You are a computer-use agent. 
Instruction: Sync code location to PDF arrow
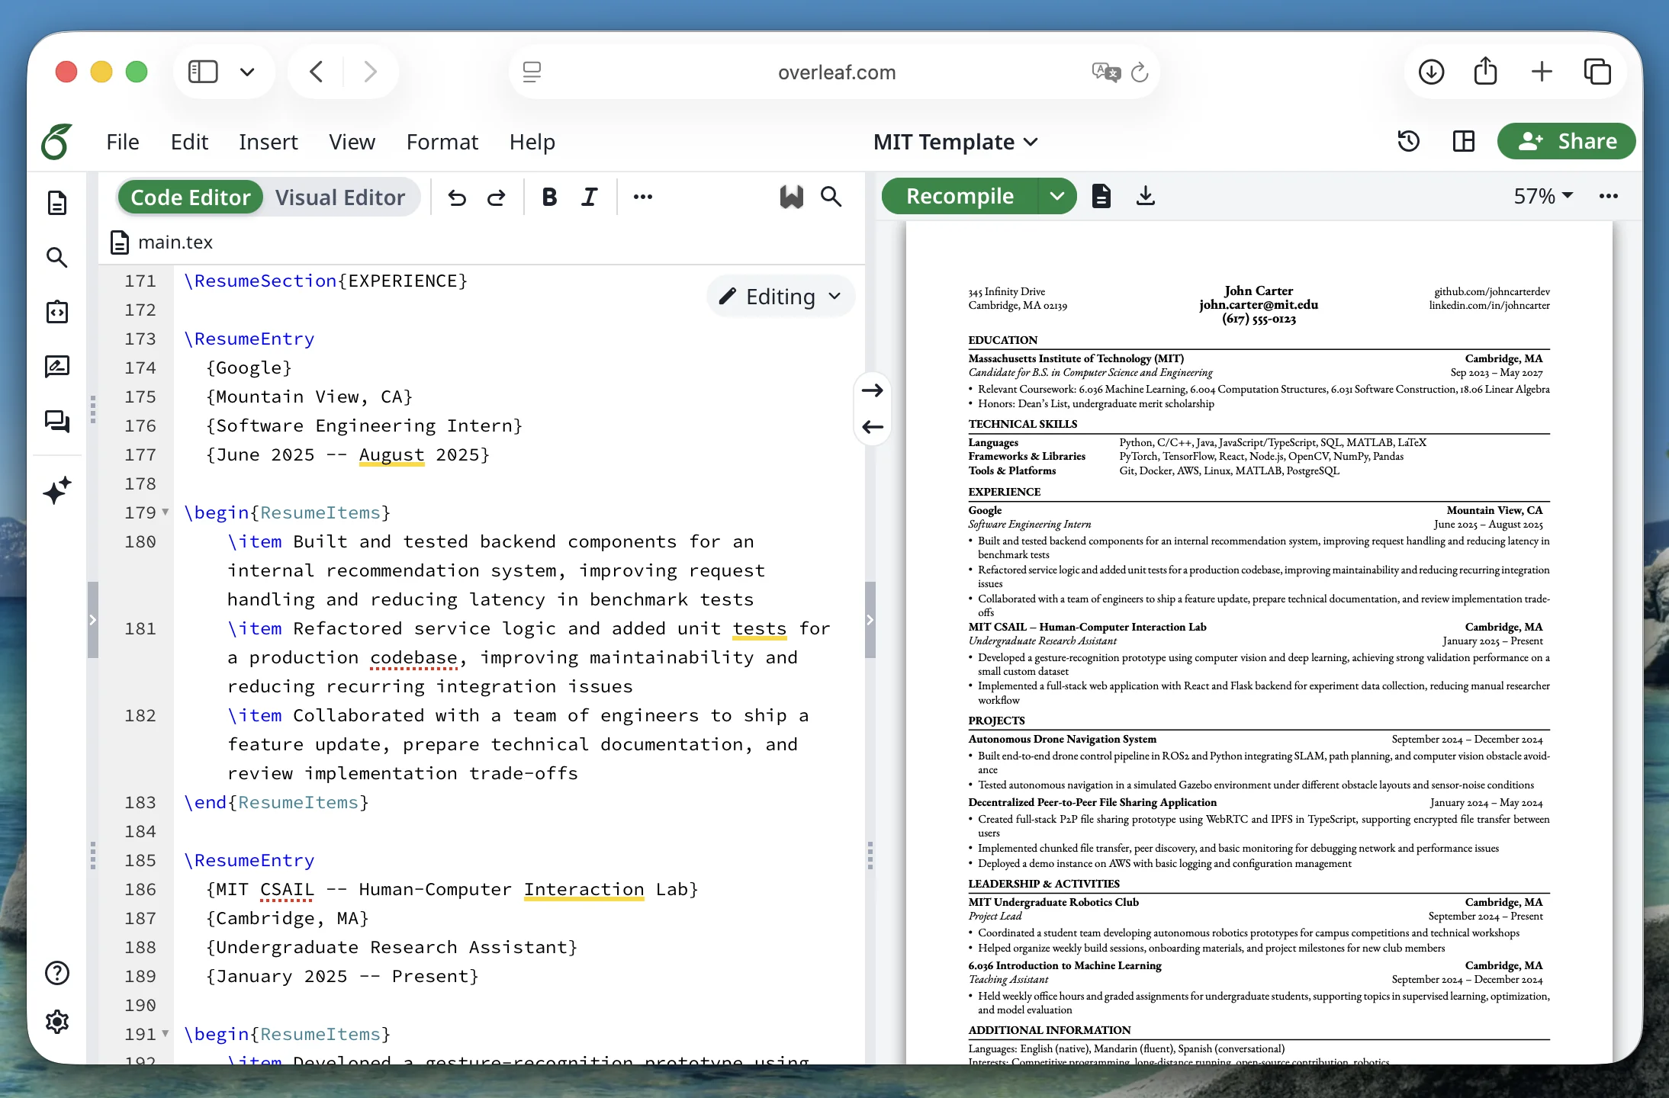[873, 390]
